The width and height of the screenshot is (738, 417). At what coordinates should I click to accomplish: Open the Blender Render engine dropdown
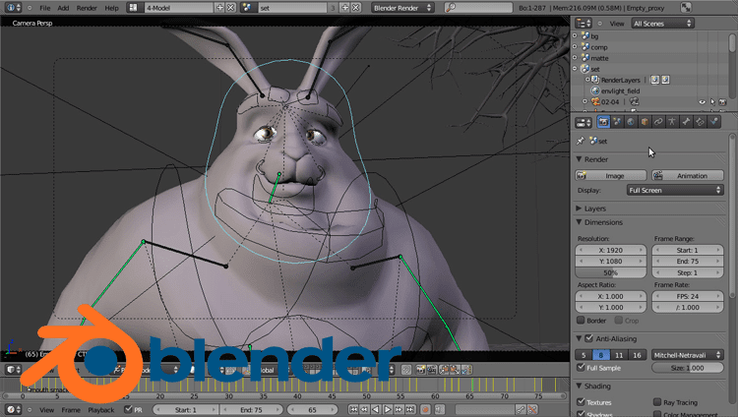(x=402, y=8)
